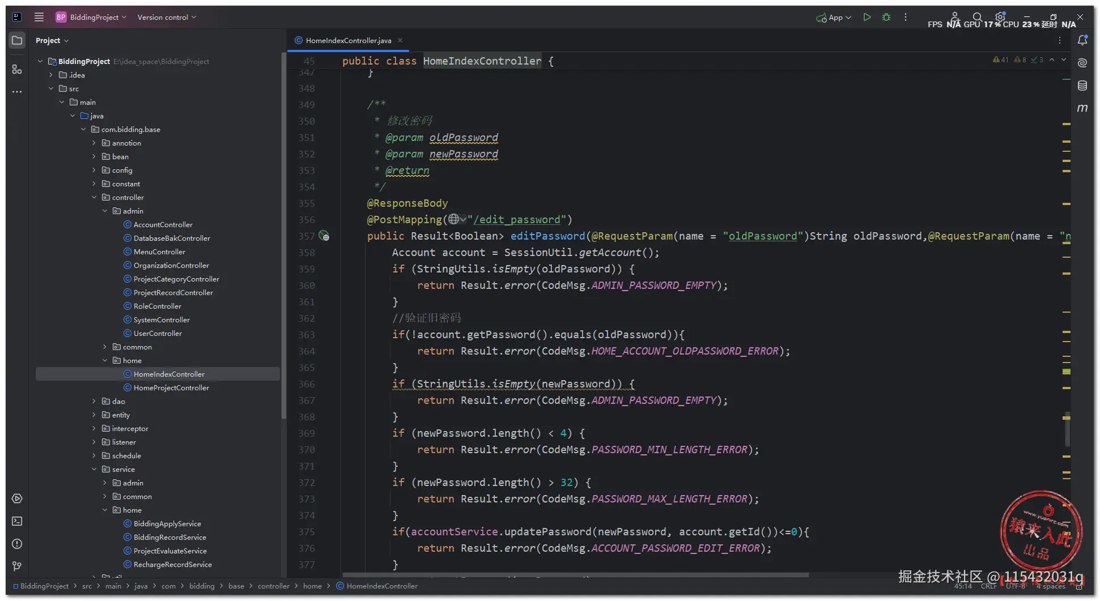Click the editor horizontal scrollbar
The height and width of the screenshot is (601, 1100).
(x=575, y=574)
